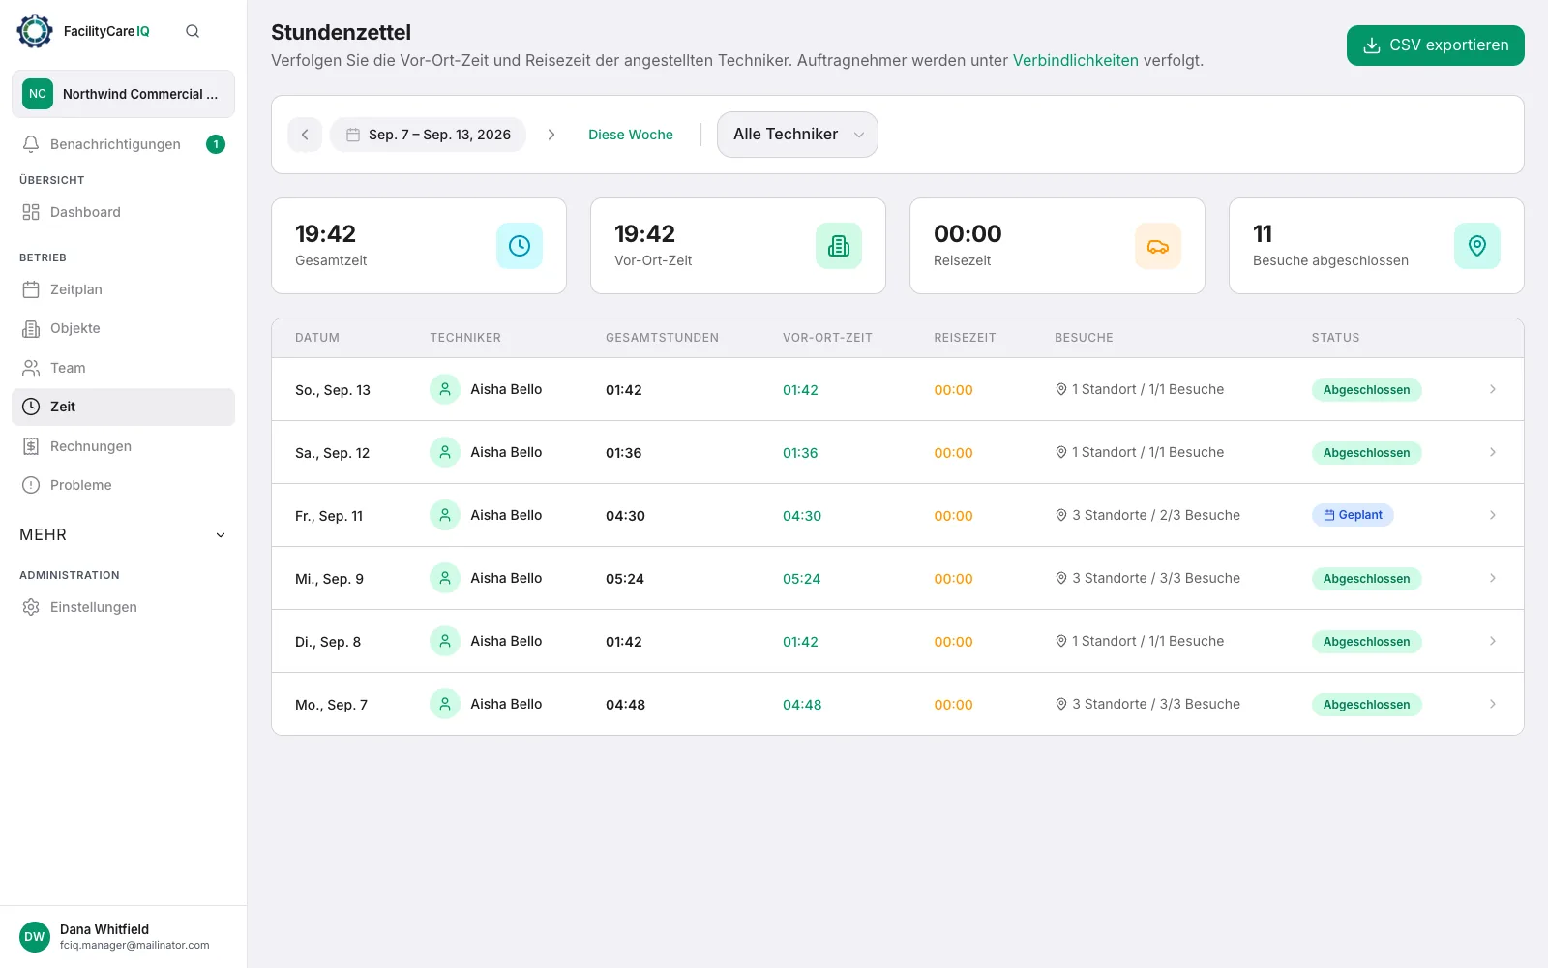The image size is (1548, 968).
Task: Open the Alle Techniker dropdown
Action: pyautogui.click(x=797, y=135)
